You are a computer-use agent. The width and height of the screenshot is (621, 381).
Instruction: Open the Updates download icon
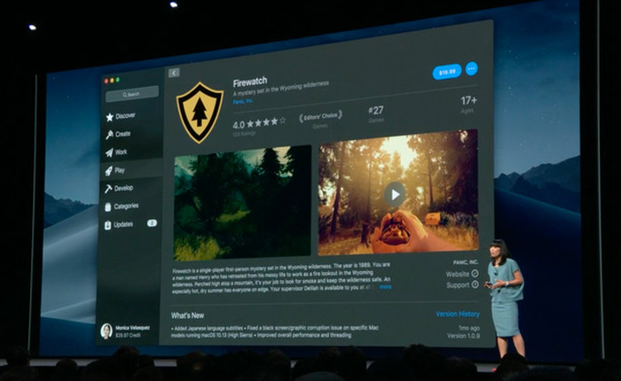(x=107, y=225)
